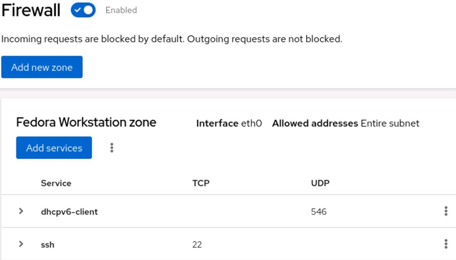Click the Fedora Workstation zone heading
456x260 pixels.
(86, 123)
